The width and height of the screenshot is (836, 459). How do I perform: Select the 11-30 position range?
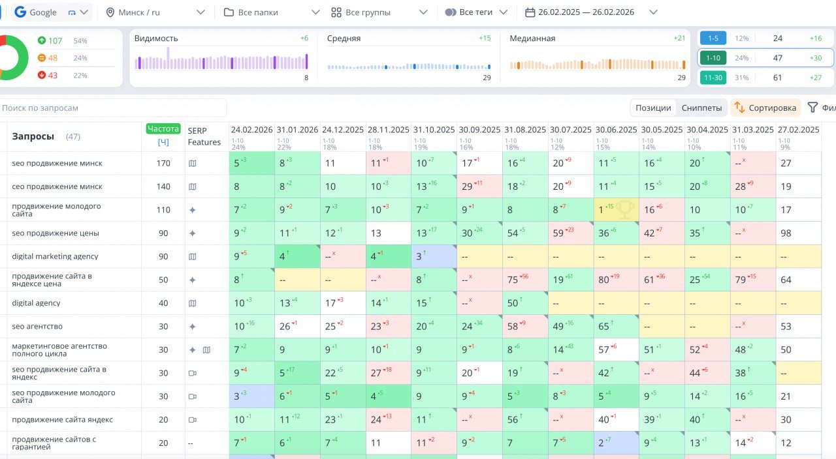pos(713,78)
